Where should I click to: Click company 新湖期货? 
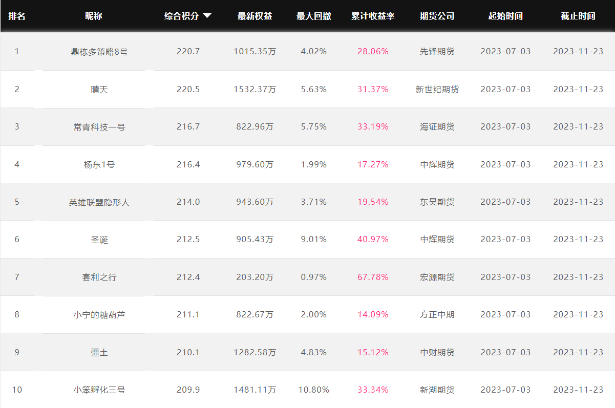point(437,390)
